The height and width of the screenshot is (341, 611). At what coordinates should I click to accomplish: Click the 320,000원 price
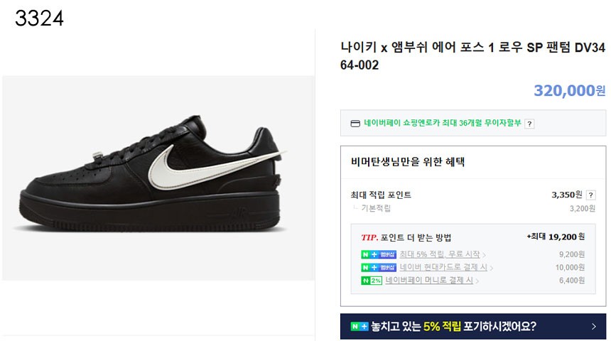coord(569,91)
